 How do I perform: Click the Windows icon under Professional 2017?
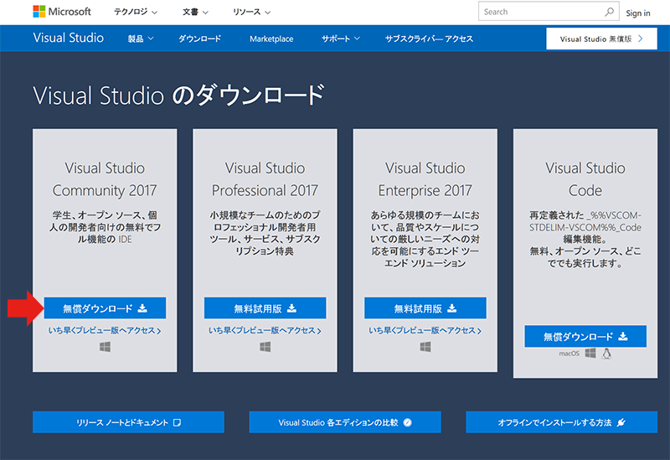[265, 347]
